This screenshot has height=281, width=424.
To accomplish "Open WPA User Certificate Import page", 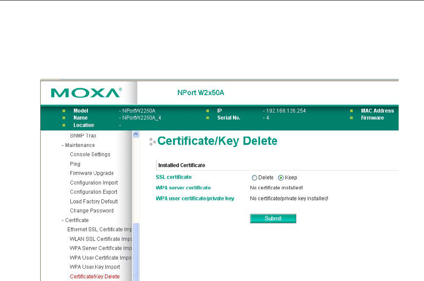I will (101, 258).
